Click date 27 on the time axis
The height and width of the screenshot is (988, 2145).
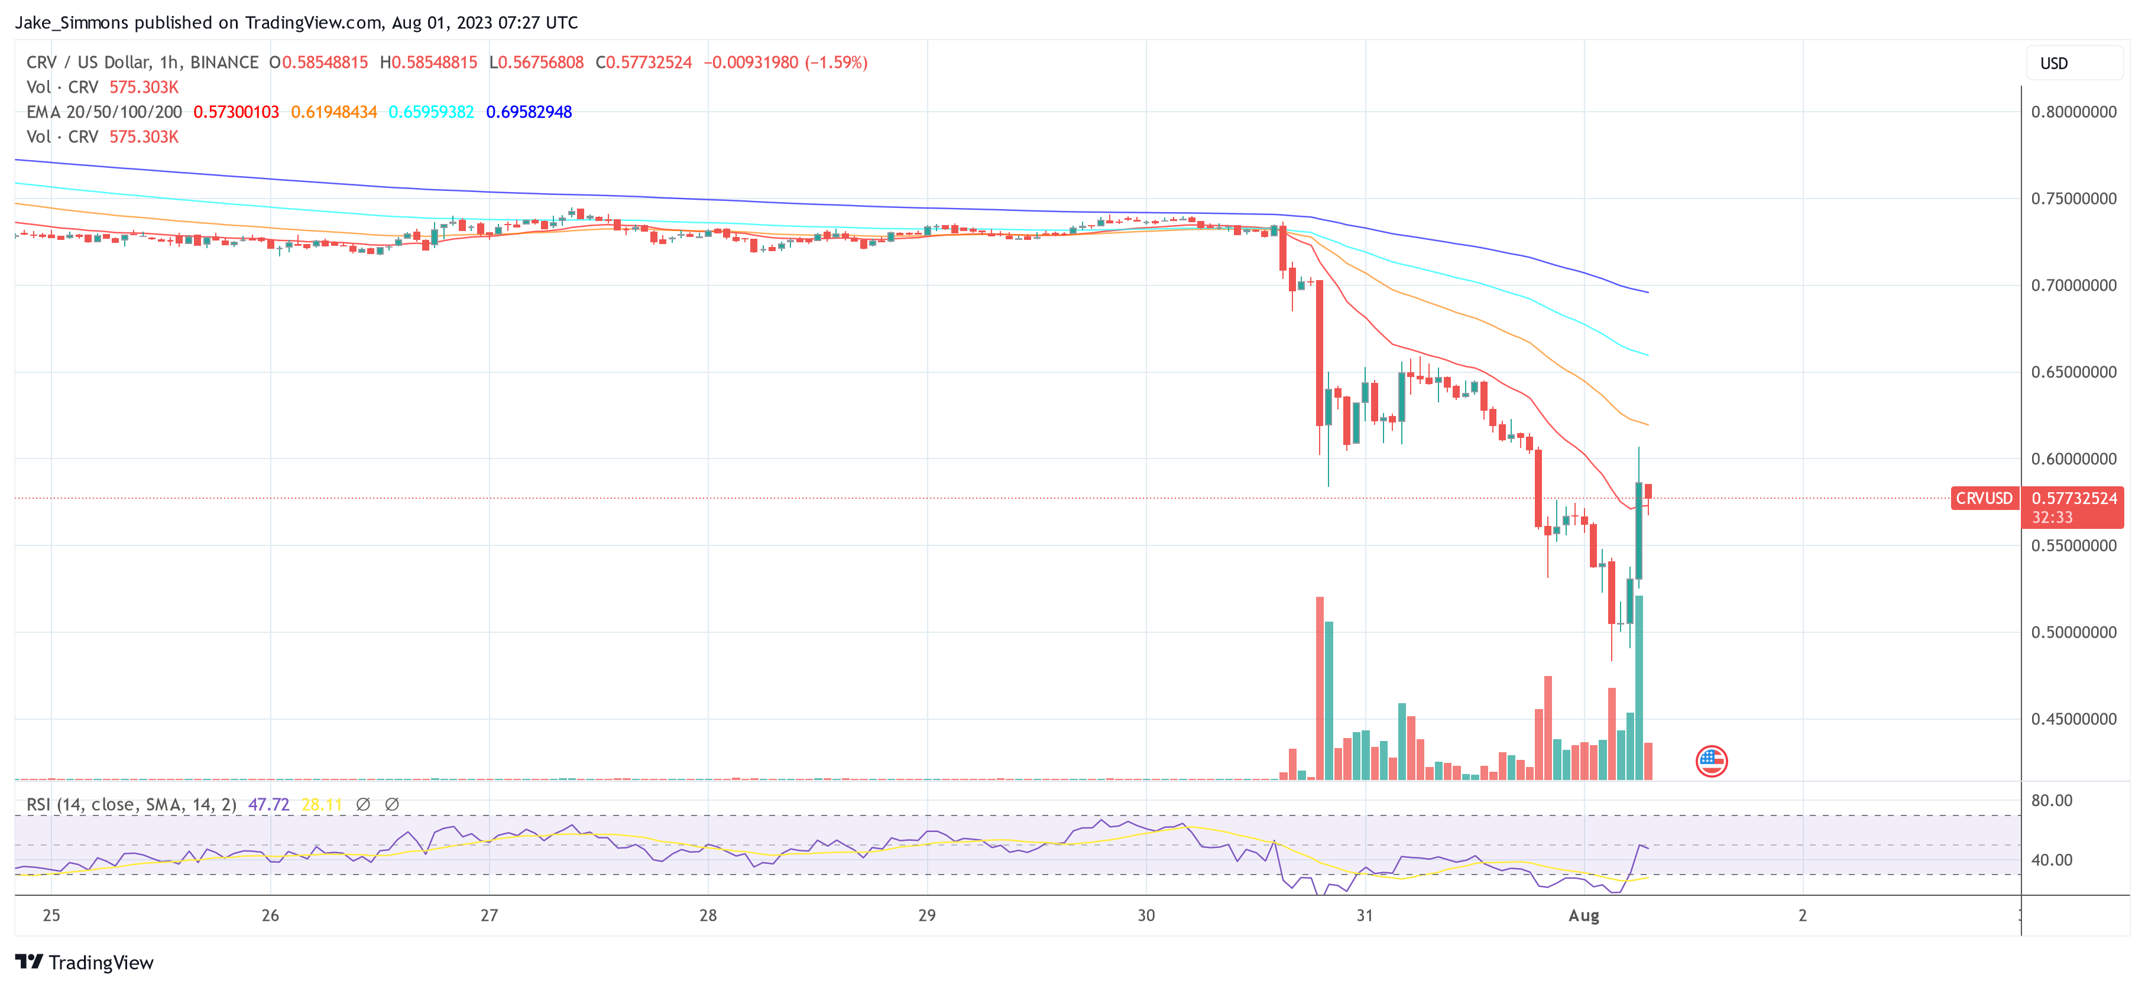[490, 915]
